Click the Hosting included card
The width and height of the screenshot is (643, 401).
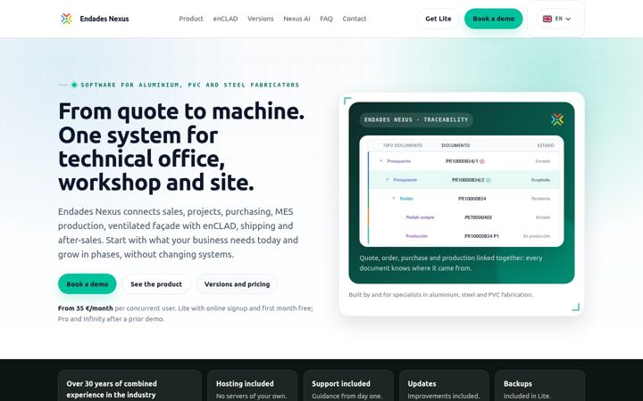pos(252,386)
